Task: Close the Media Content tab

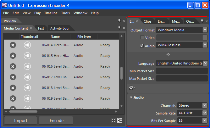Action: 31,28
